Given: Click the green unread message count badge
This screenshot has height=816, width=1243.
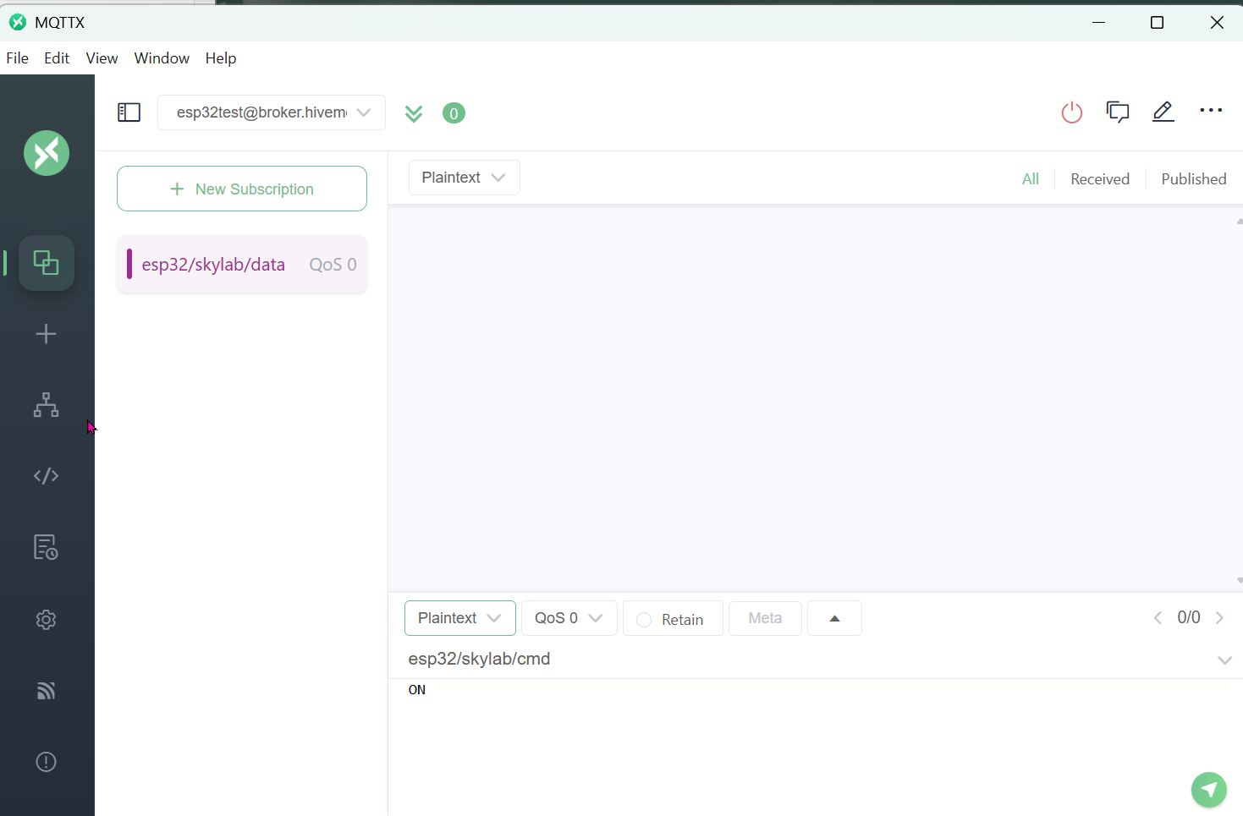Looking at the screenshot, I should [454, 113].
